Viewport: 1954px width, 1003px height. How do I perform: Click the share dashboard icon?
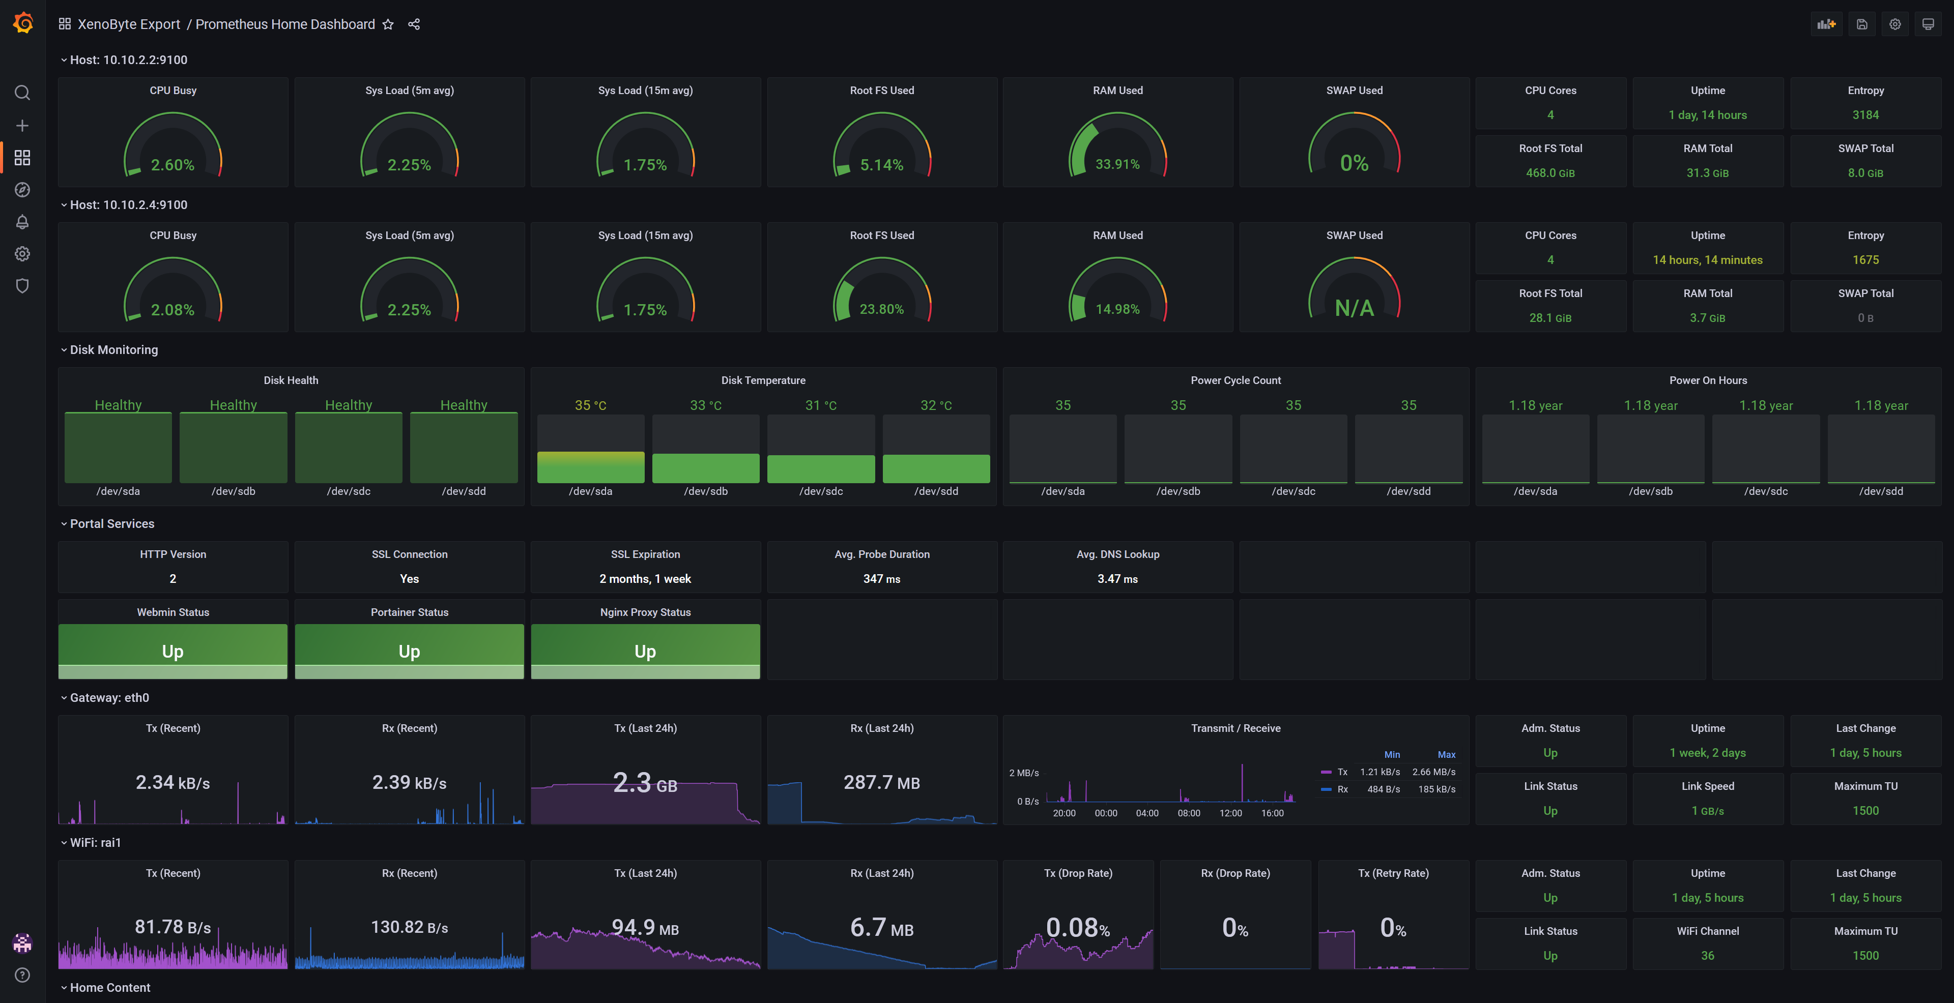point(413,24)
